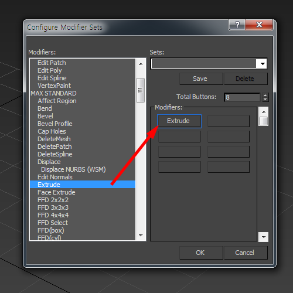Select the Edit Normals modifier

pos(55,177)
